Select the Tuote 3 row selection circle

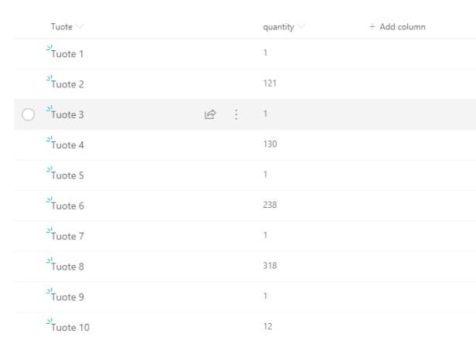pyautogui.click(x=29, y=114)
